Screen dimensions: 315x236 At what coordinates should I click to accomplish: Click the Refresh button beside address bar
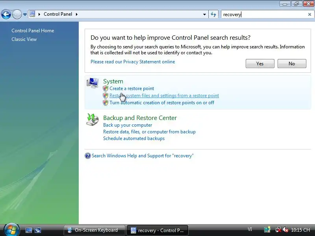pos(213,15)
